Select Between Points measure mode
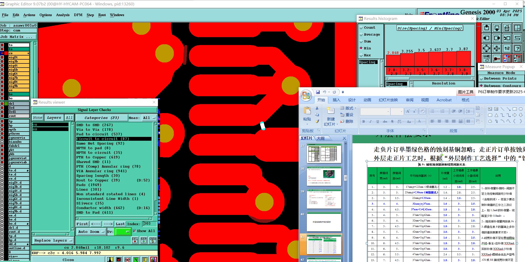Screen dimensions: 525x262 click(498, 79)
